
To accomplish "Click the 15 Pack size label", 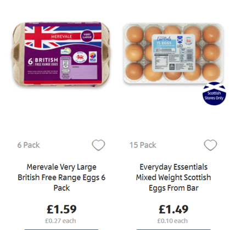I will tap(143, 145).
